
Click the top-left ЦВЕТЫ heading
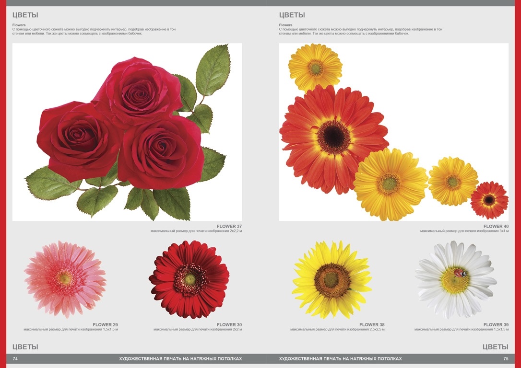pyautogui.click(x=25, y=15)
